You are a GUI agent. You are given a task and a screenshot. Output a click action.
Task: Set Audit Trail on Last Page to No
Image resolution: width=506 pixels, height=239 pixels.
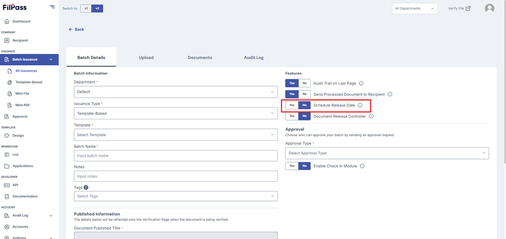point(304,83)
